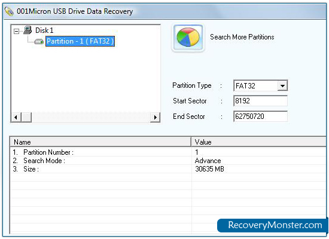The height and width of the screenshot is (239, 329).
Task: Click the horizontal scrollbar thumb in tree panel
Action: 26,117
